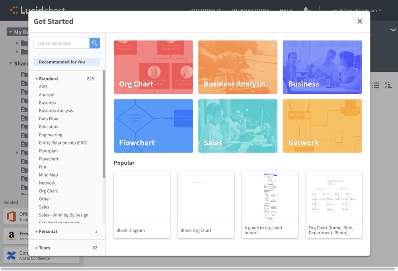This screenshot has height=271, width=398.
Task: Open the INTEGRATIONS menu
Action: [251, 11]
